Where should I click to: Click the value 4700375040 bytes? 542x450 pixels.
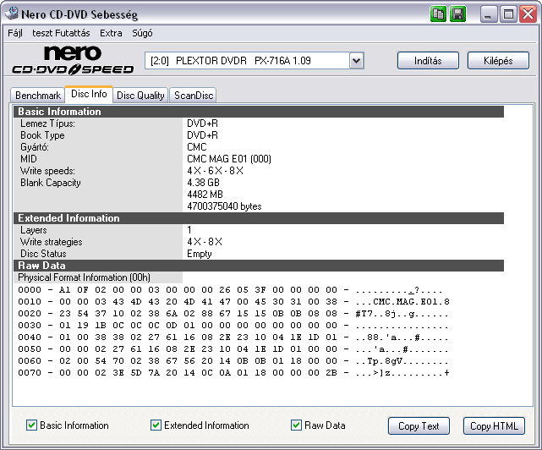click(x=224, y=206)
